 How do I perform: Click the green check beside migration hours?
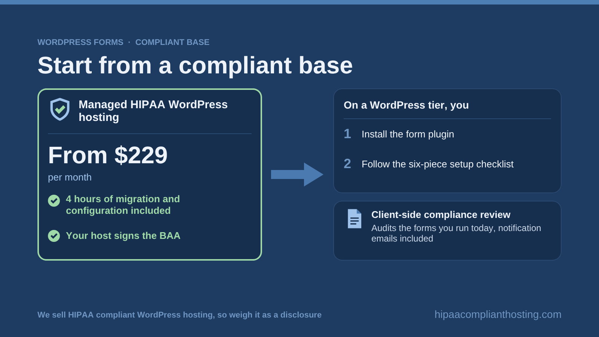[x=54, y=201]
